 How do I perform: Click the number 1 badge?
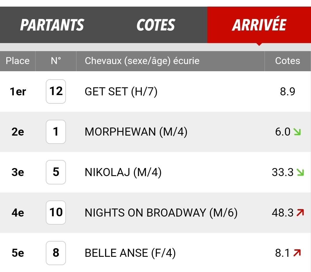point(56,132)
